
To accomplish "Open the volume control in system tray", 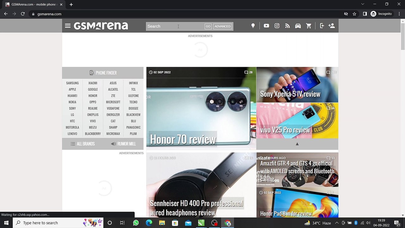I will coord(368,223).
